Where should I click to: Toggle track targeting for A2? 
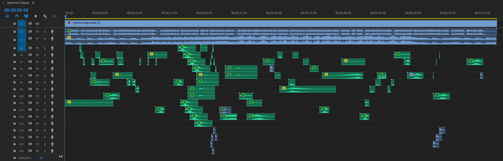[x=21, y=40]
